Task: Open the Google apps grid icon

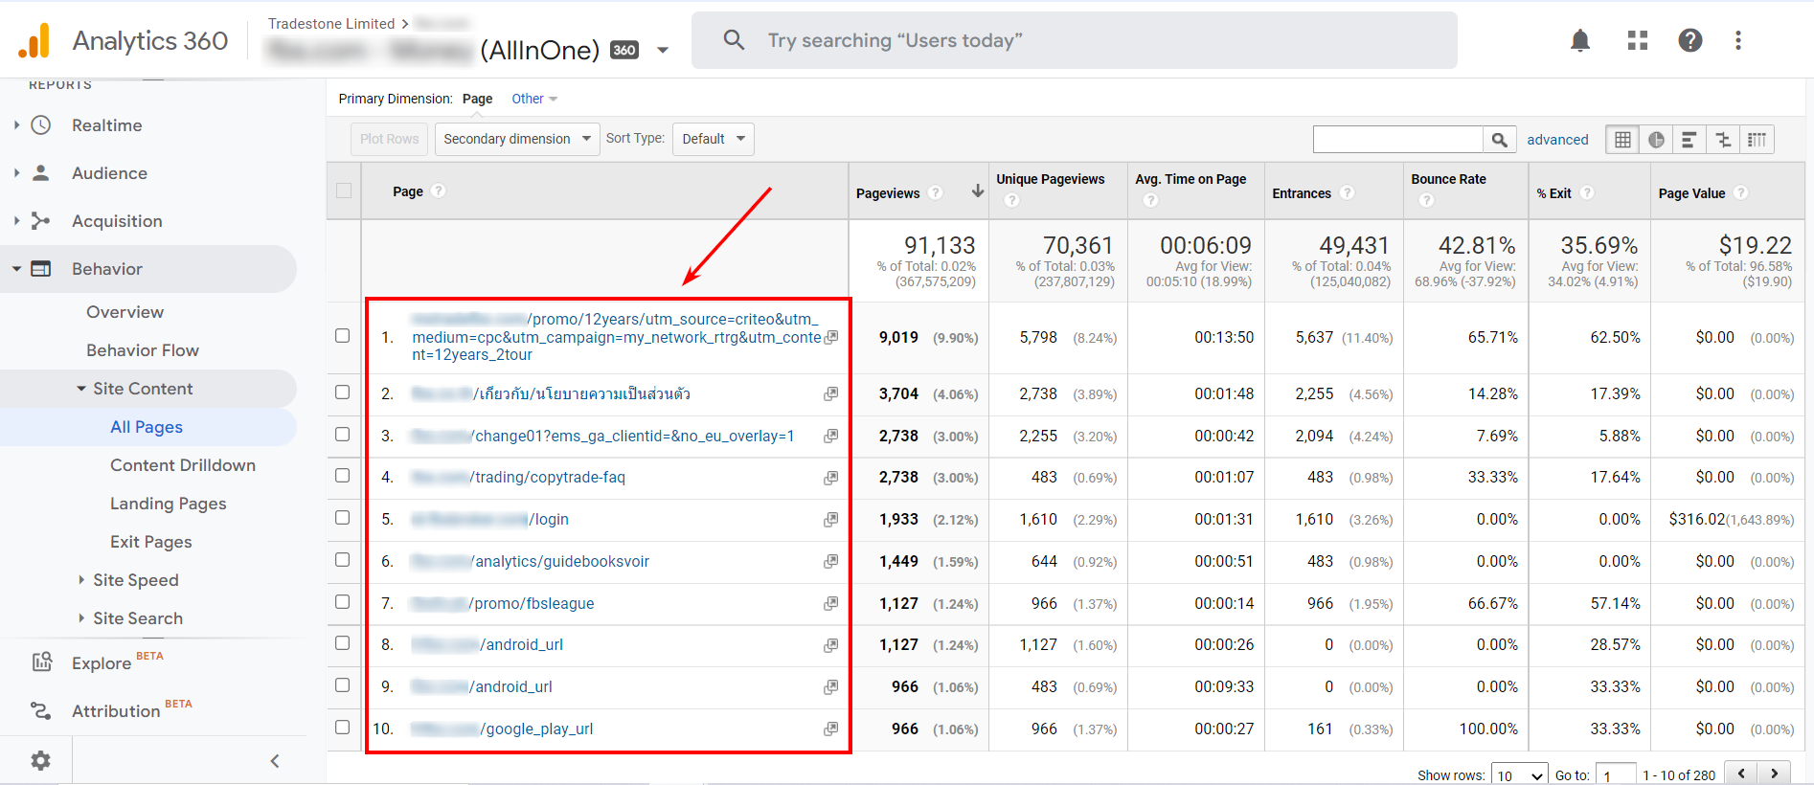Action: coord(1638,40)
